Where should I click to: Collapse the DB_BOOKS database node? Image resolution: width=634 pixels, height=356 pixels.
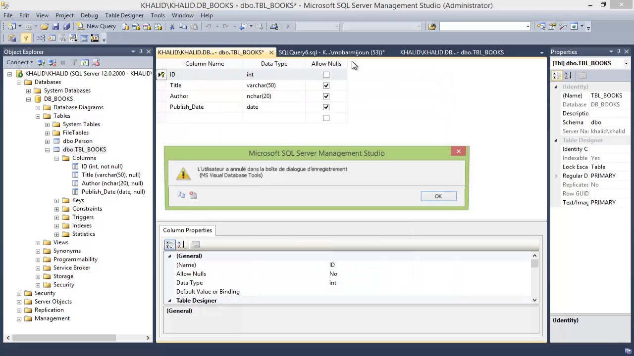(29, 99)
